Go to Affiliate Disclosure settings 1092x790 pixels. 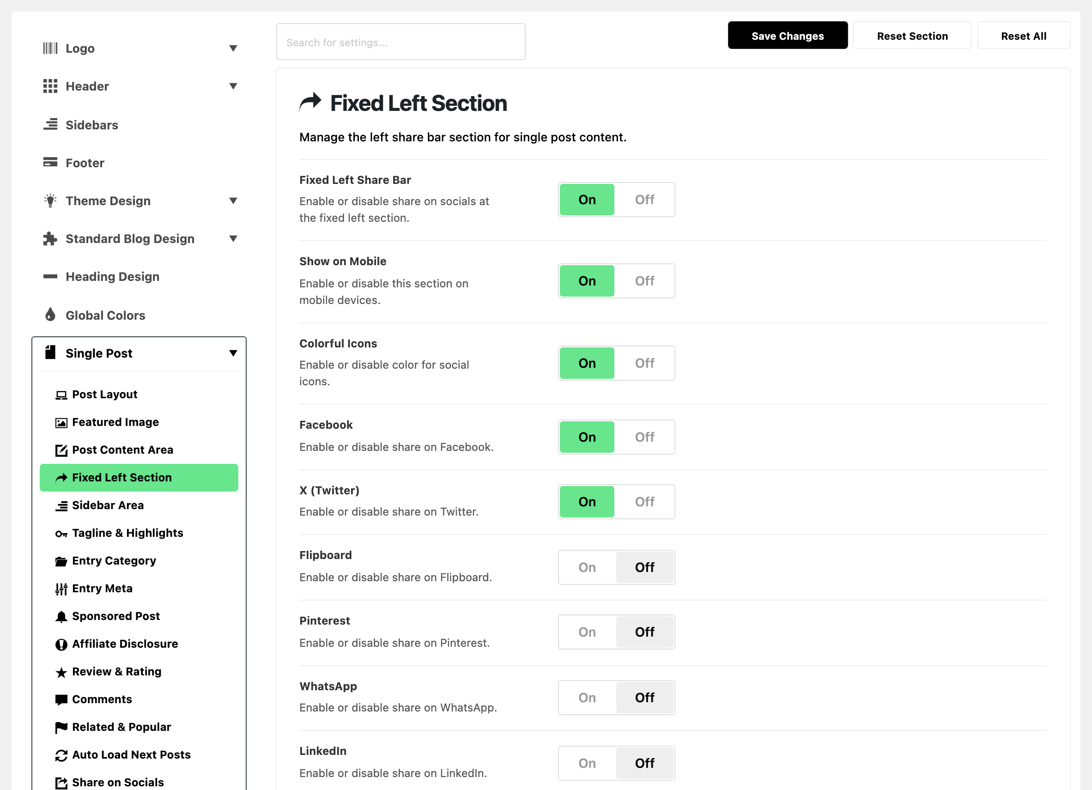pos(139,644)
